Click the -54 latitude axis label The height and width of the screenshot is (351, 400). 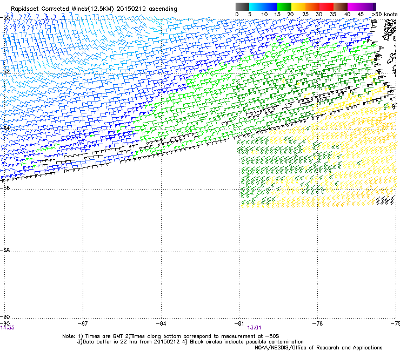point(5,128)
